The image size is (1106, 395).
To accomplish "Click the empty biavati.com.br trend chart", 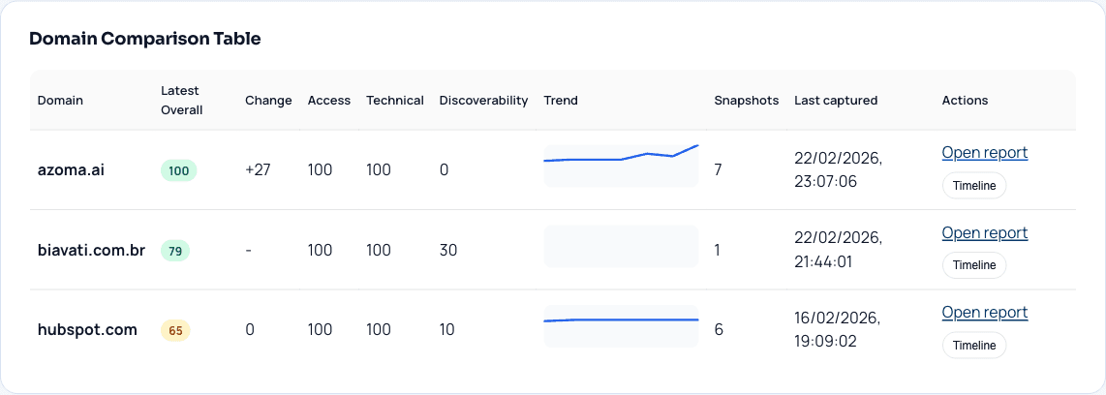I will 621,246.
